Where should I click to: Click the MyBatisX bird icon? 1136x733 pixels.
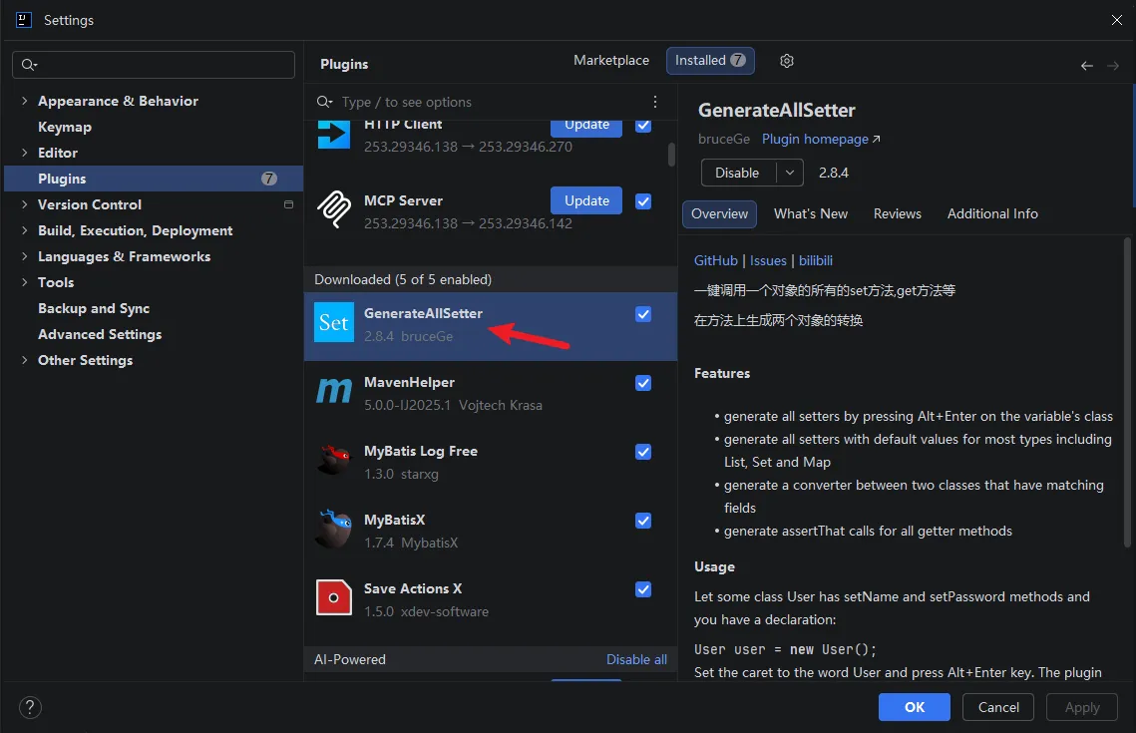point(334,529)
